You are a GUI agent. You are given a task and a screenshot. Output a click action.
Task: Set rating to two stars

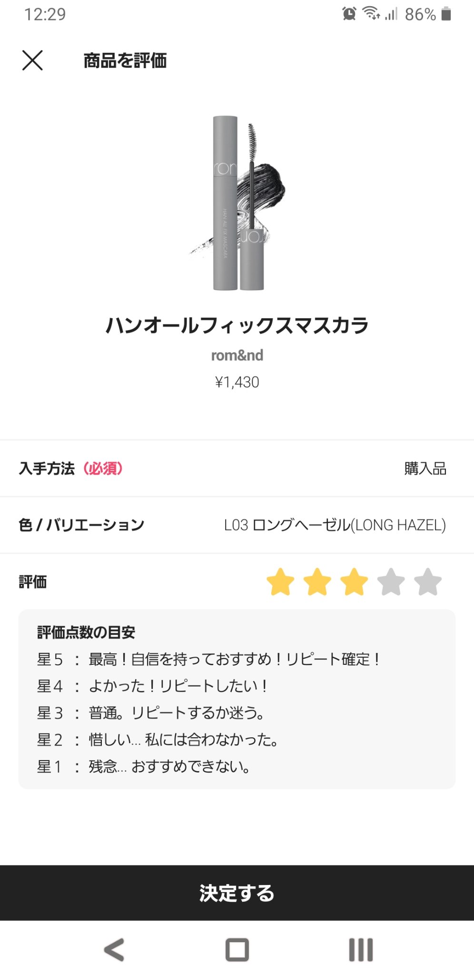317,582
